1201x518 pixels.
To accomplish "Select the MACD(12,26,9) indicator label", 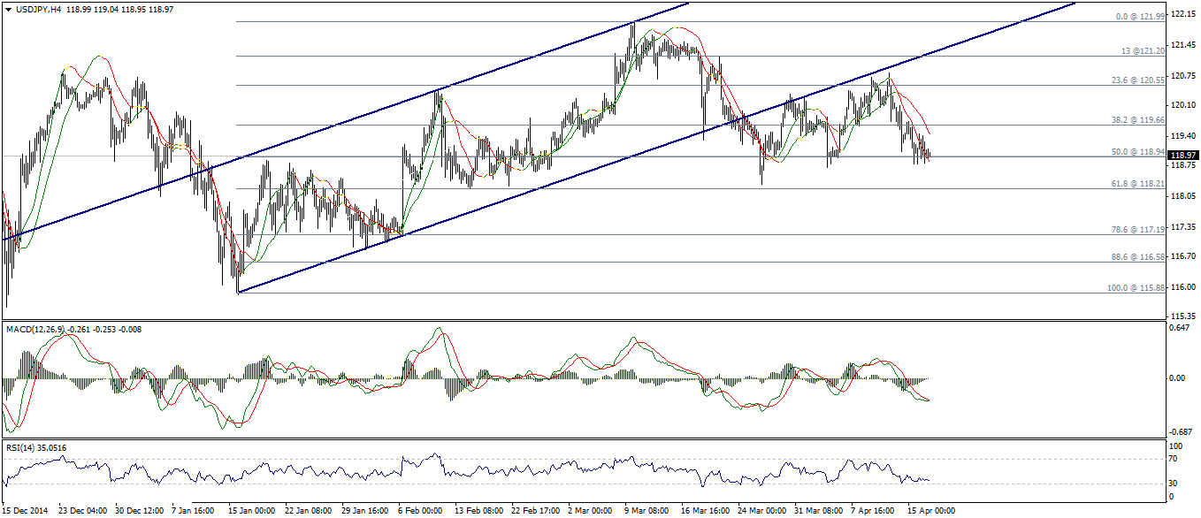I will tap(35, 330).
